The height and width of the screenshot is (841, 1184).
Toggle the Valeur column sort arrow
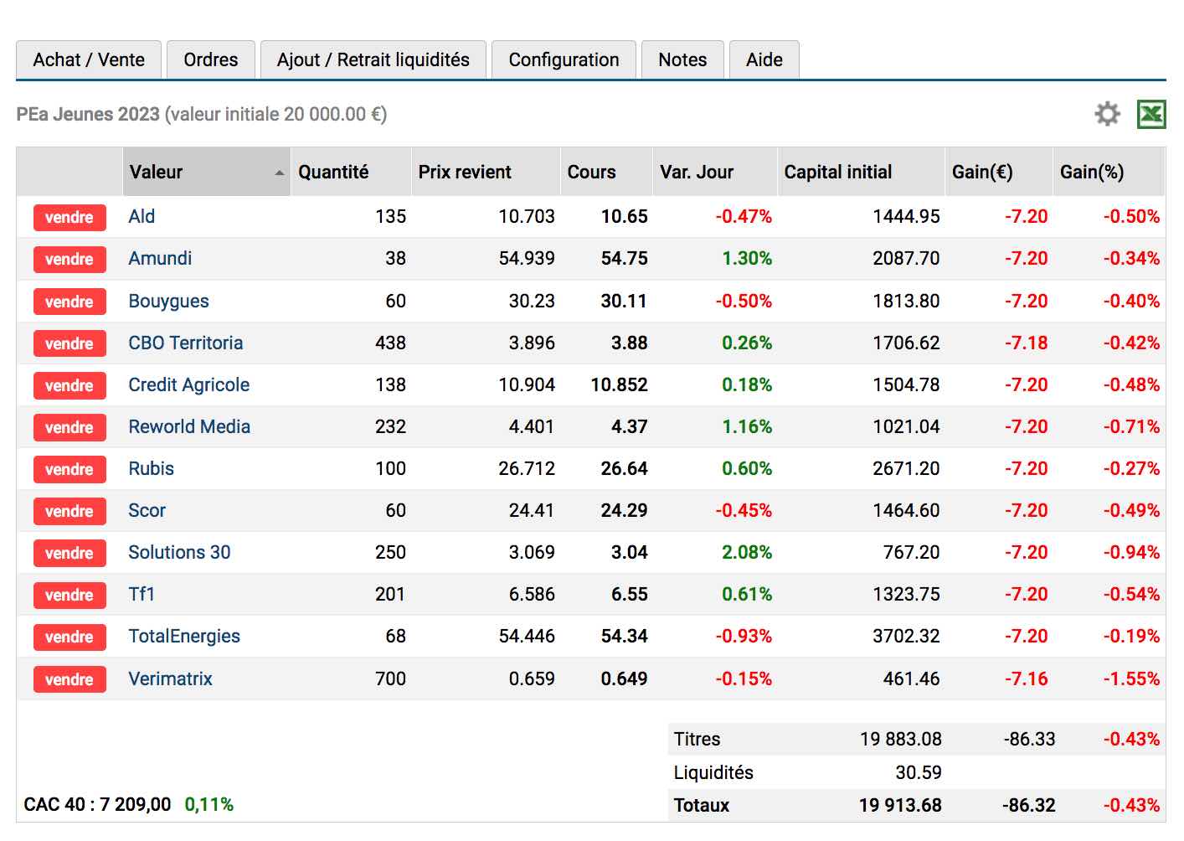click(279, 173)
